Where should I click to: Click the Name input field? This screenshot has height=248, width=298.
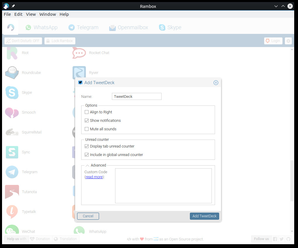137,96
